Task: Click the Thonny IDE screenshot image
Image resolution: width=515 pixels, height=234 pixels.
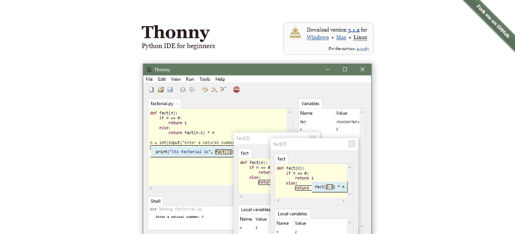Action: coord(257,149)
